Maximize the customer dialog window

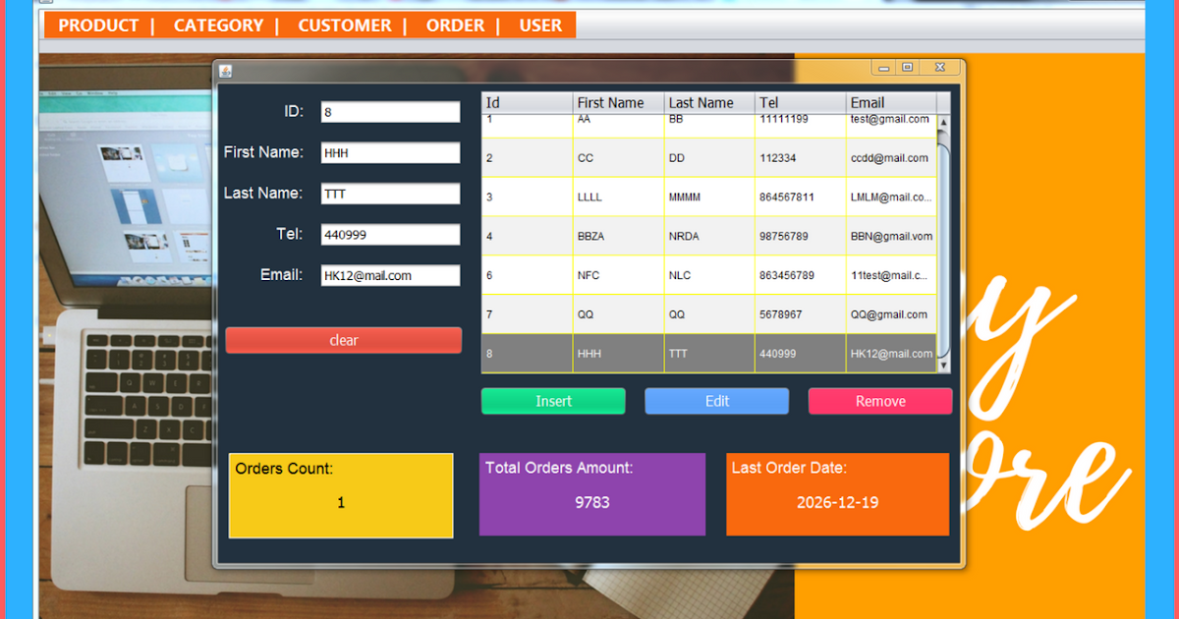pos(907,68)
